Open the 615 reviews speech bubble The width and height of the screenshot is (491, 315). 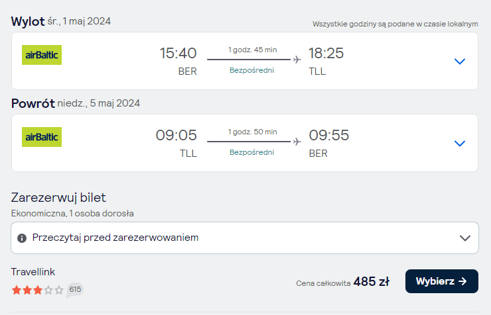pos(75,290)
